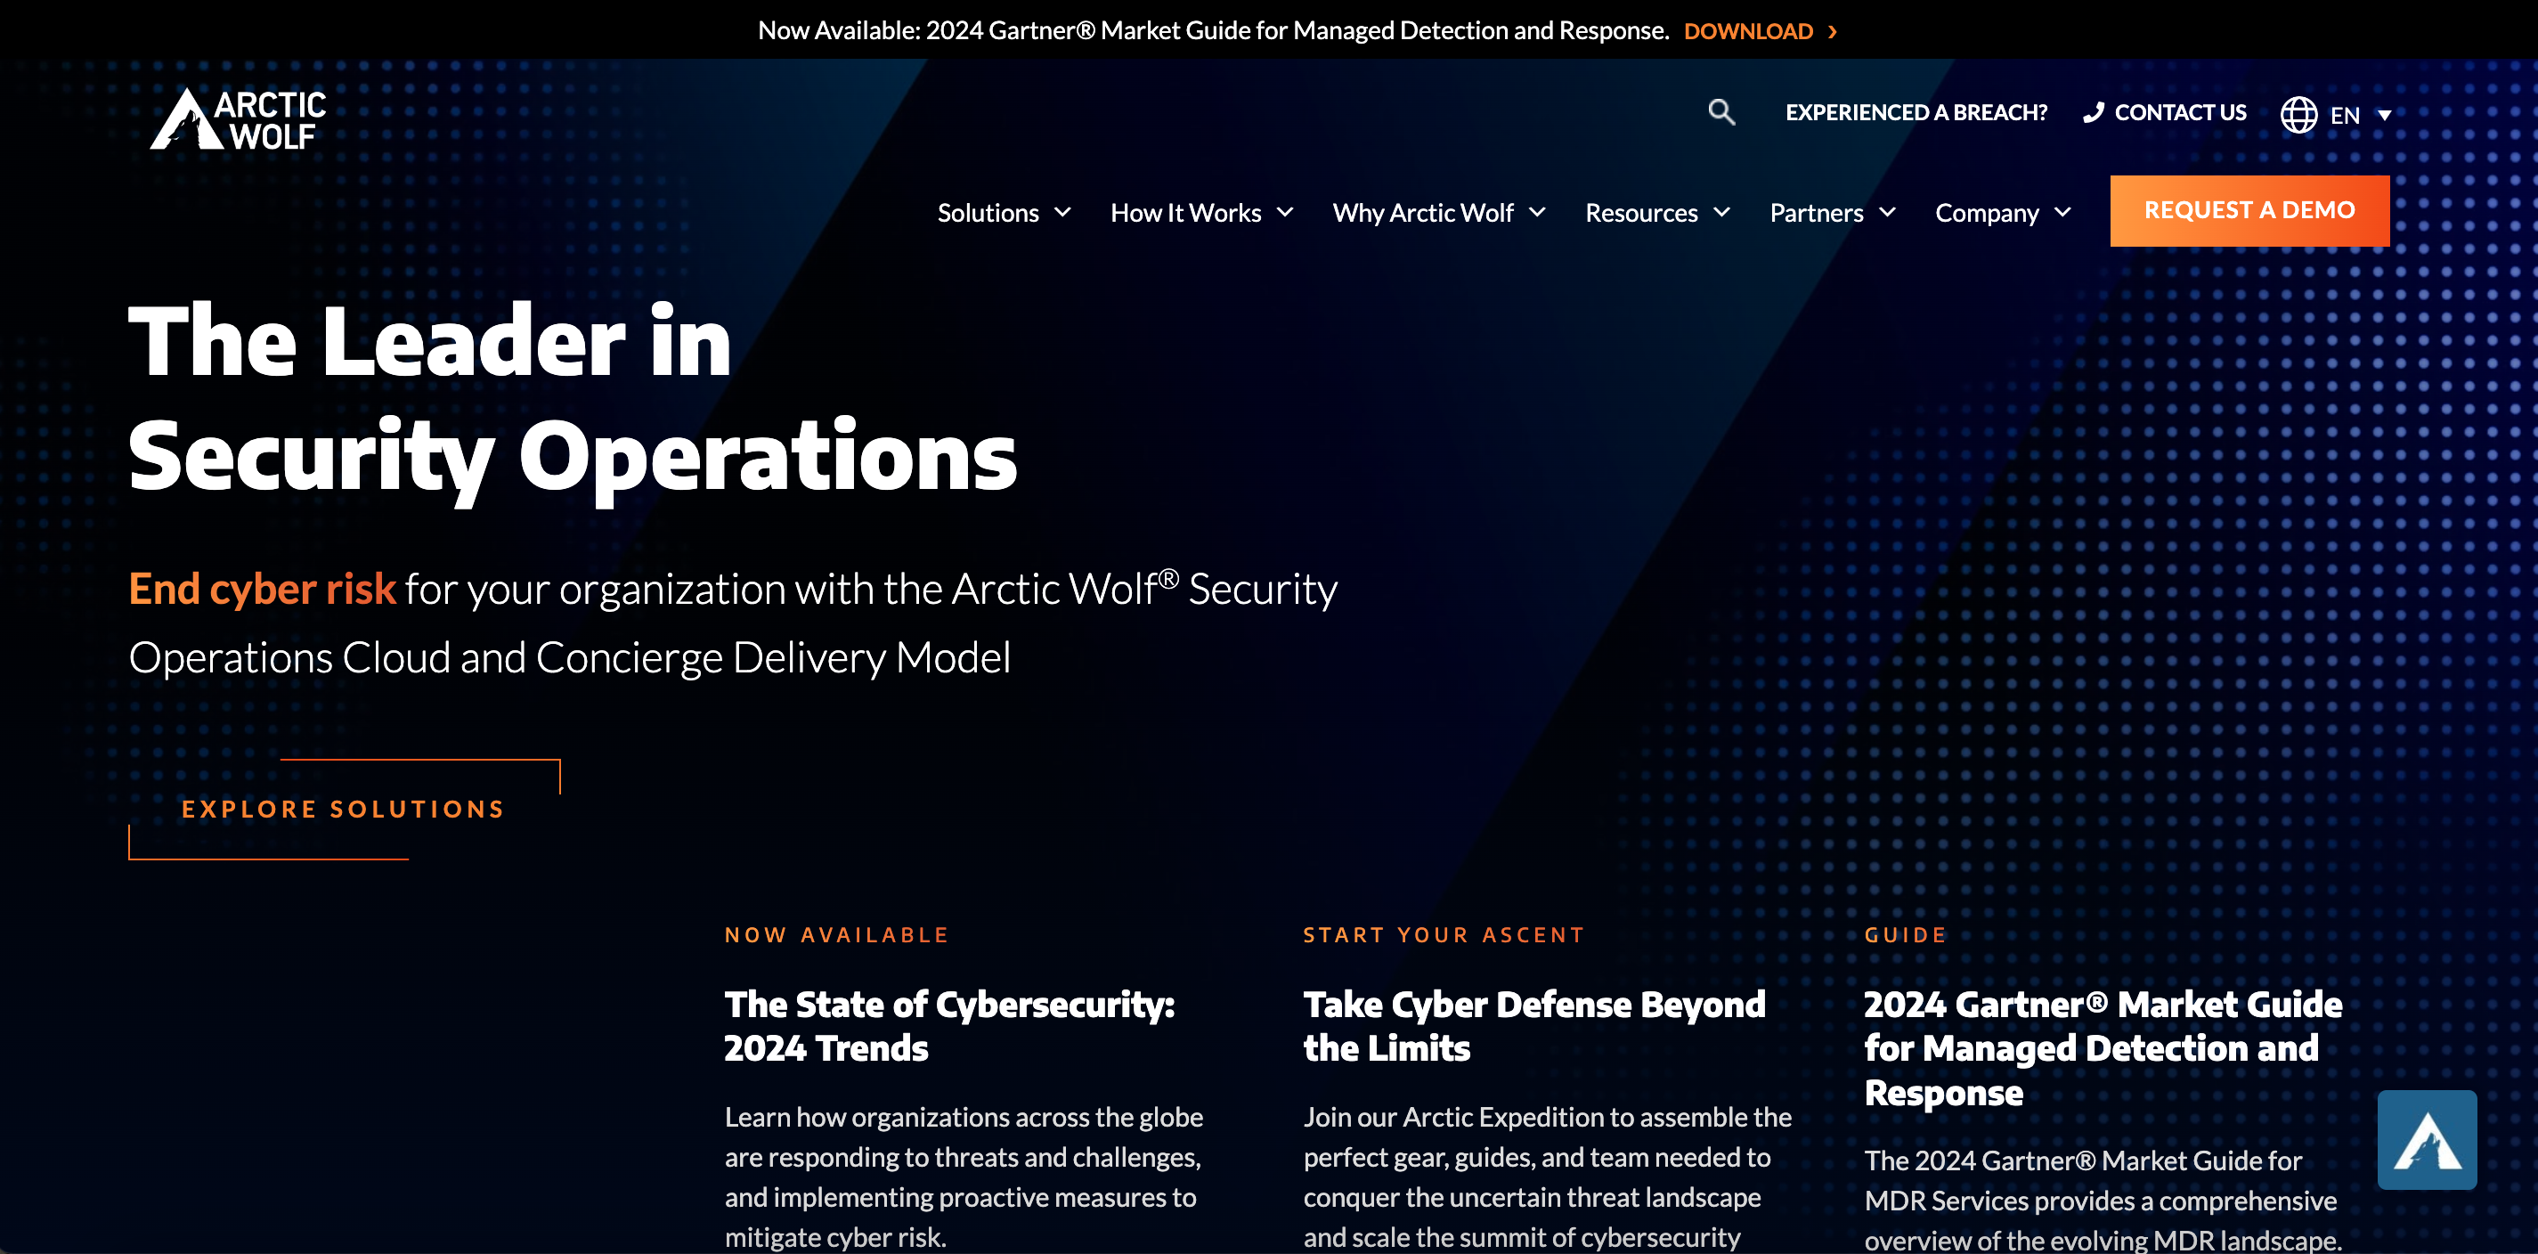The height and width of the screenshot is (1254, 2538).
Task: Click the GUIDE label
Action: pyautogui.click(x=1906, y=935)
